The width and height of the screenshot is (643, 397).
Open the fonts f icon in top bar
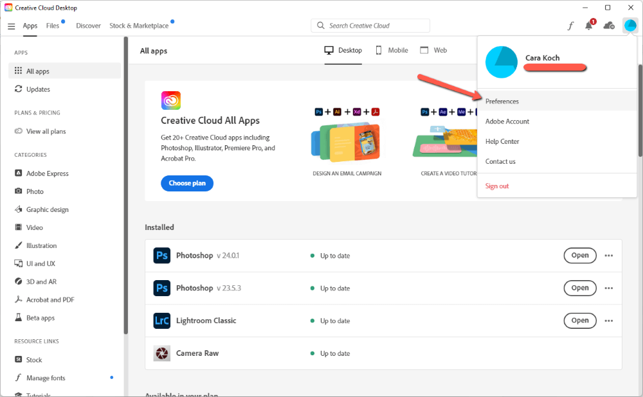(570, 26)
